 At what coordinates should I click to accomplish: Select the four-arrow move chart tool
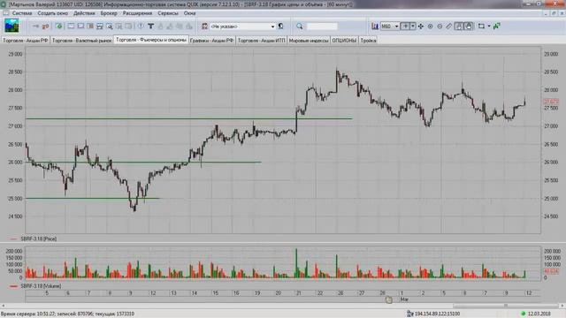click(x=421, y=26)
